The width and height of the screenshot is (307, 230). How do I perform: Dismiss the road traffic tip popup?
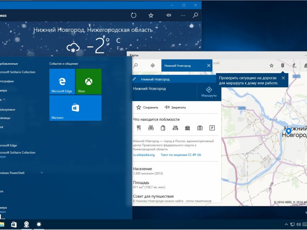point(283,78)
